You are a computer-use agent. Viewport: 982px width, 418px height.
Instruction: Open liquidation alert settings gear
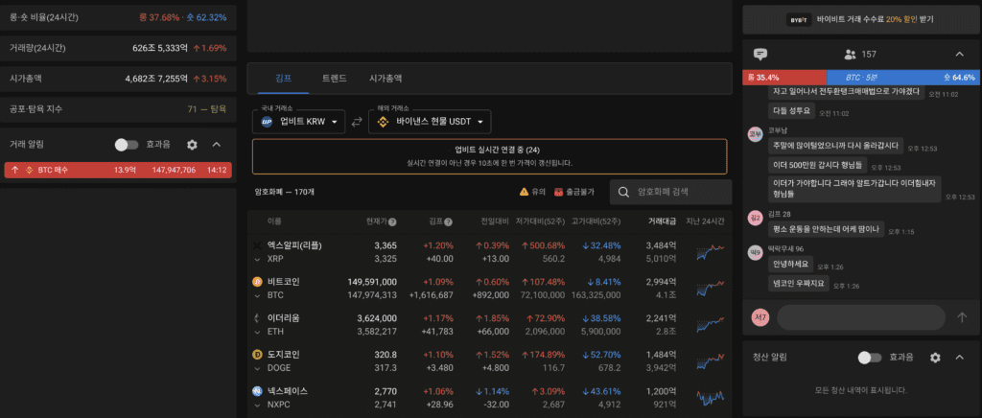tap(935, 358)
